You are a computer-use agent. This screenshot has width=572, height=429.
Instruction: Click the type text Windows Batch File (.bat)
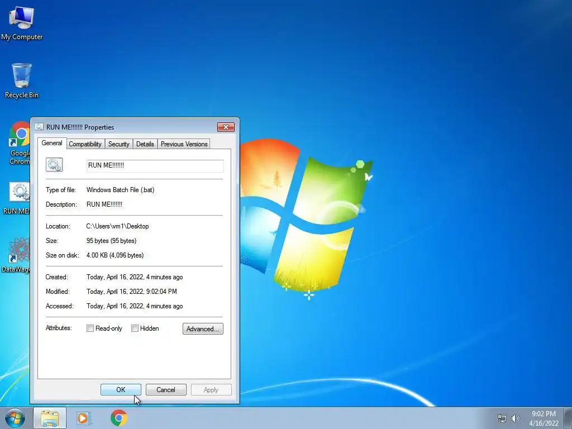[x=121, y=190]
